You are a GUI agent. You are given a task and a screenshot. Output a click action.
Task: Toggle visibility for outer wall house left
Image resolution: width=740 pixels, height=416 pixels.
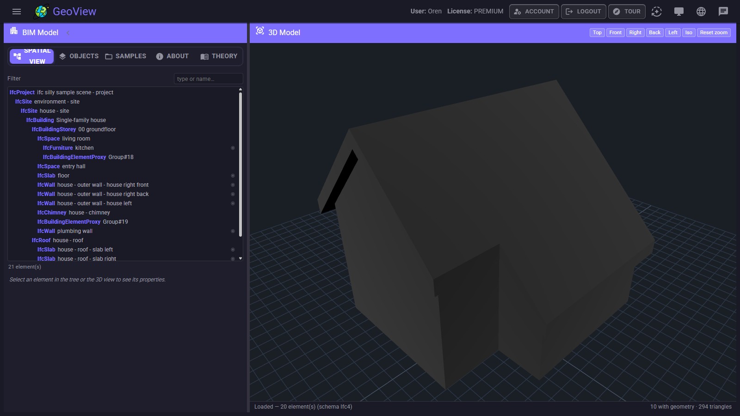233,203
